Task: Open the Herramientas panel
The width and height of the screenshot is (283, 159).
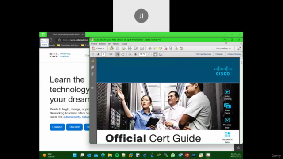Action: pos(203,54)
